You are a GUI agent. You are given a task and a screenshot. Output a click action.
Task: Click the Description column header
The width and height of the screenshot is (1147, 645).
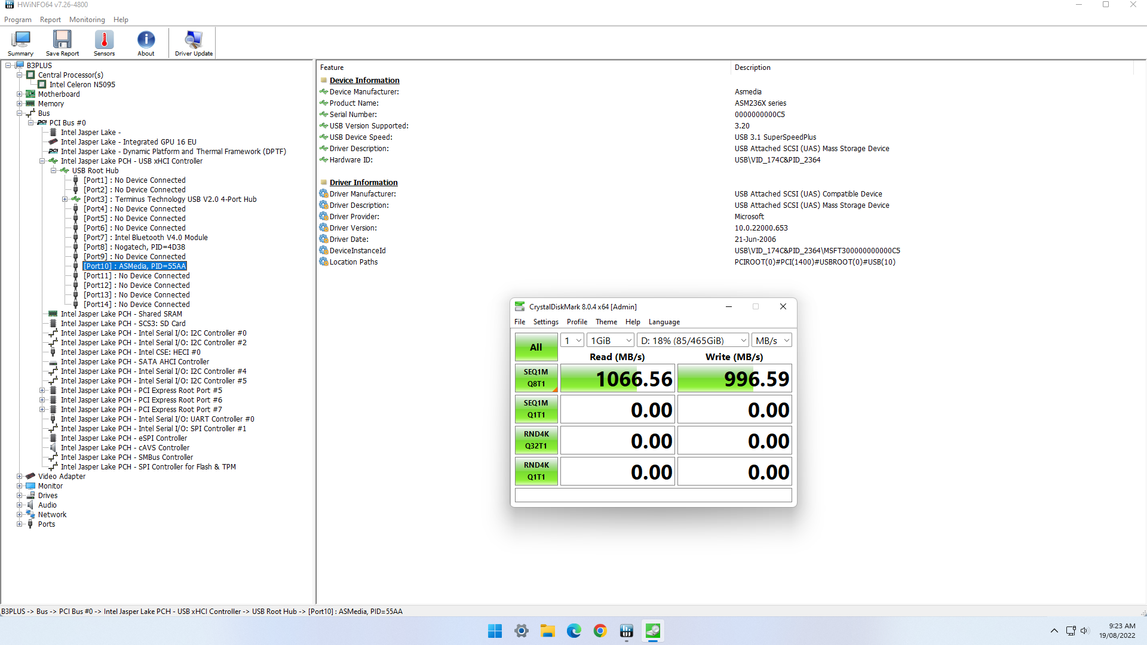pos(932,67)
